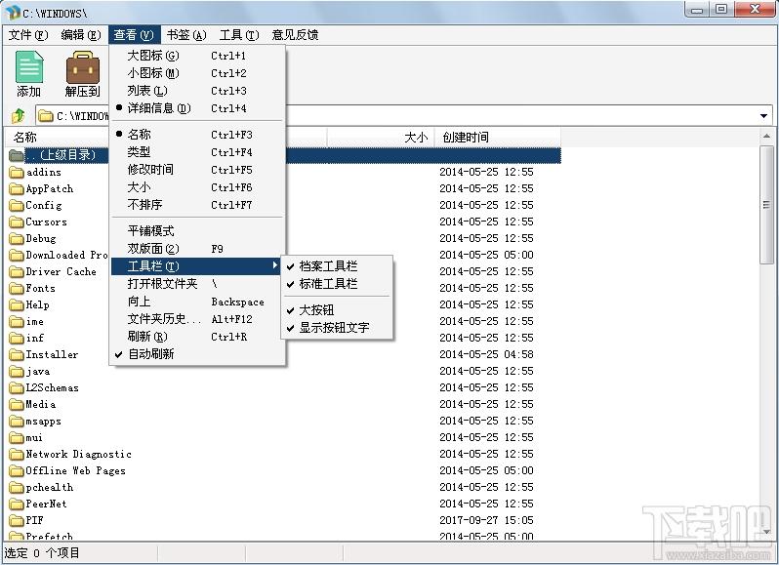Choose 不排序 menu entry
Viewport: 779px width, 565px height.
[x=197, y=205]
